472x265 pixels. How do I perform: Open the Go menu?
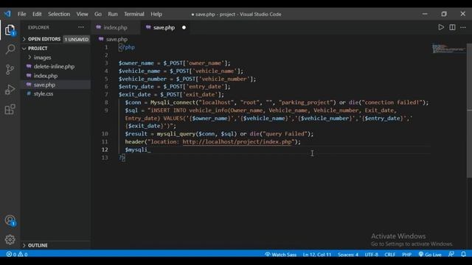point(98,14)
